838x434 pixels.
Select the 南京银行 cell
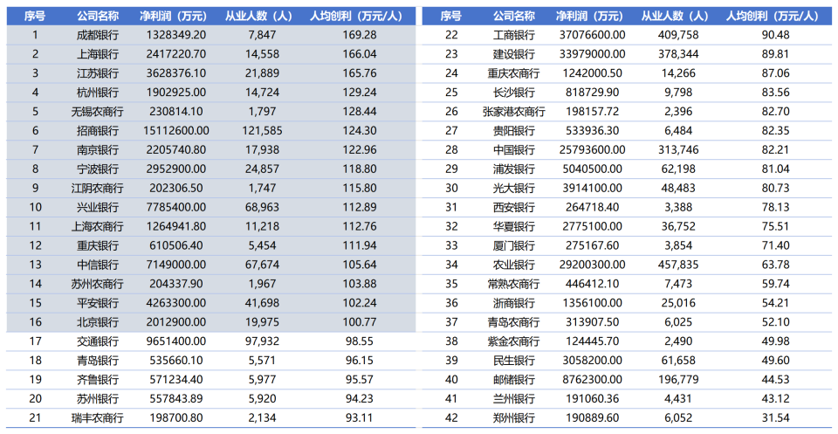(x=97, y=149)
